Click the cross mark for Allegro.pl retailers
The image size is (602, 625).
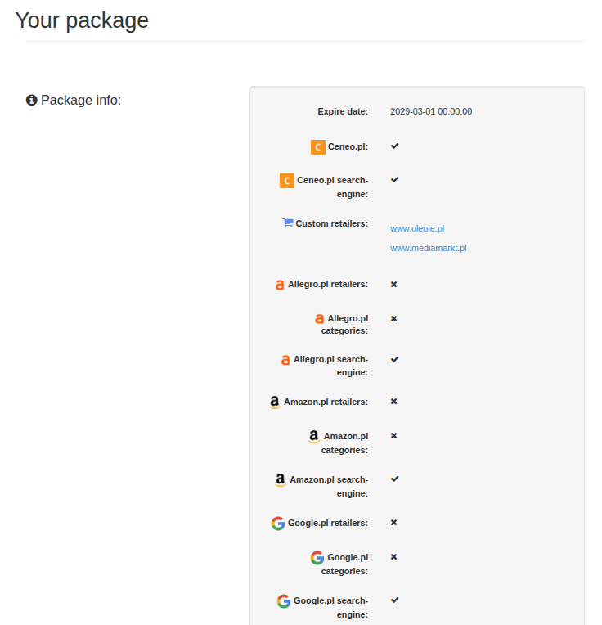click(393, 284)
